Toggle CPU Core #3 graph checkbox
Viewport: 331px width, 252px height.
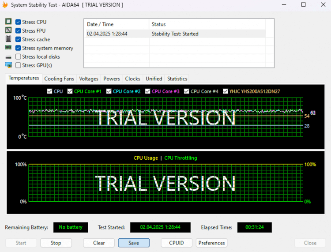148,91
